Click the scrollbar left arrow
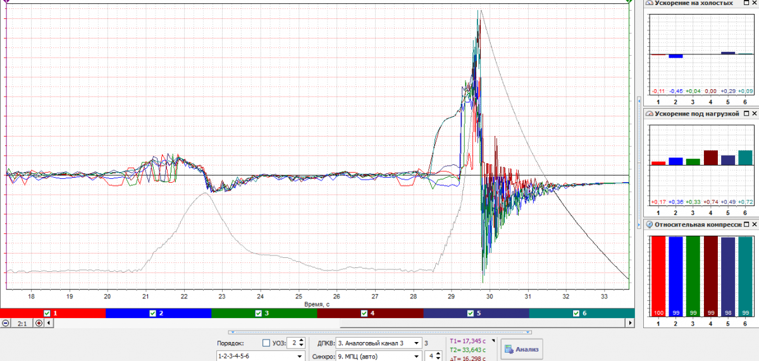This screenshot has height=361, width=759. [x=49, y=323]
